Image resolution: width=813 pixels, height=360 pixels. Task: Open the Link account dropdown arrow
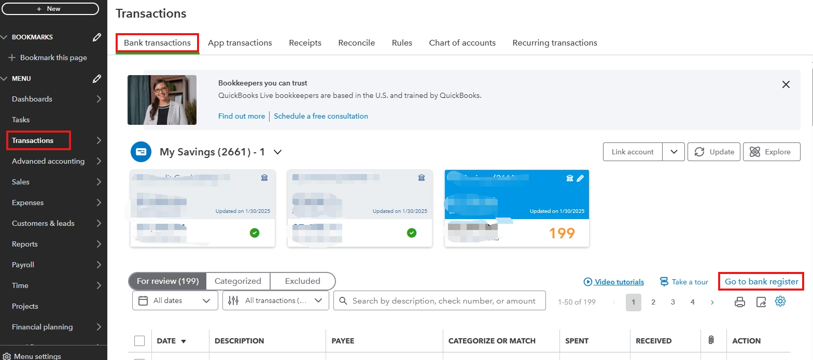(674, 152)
